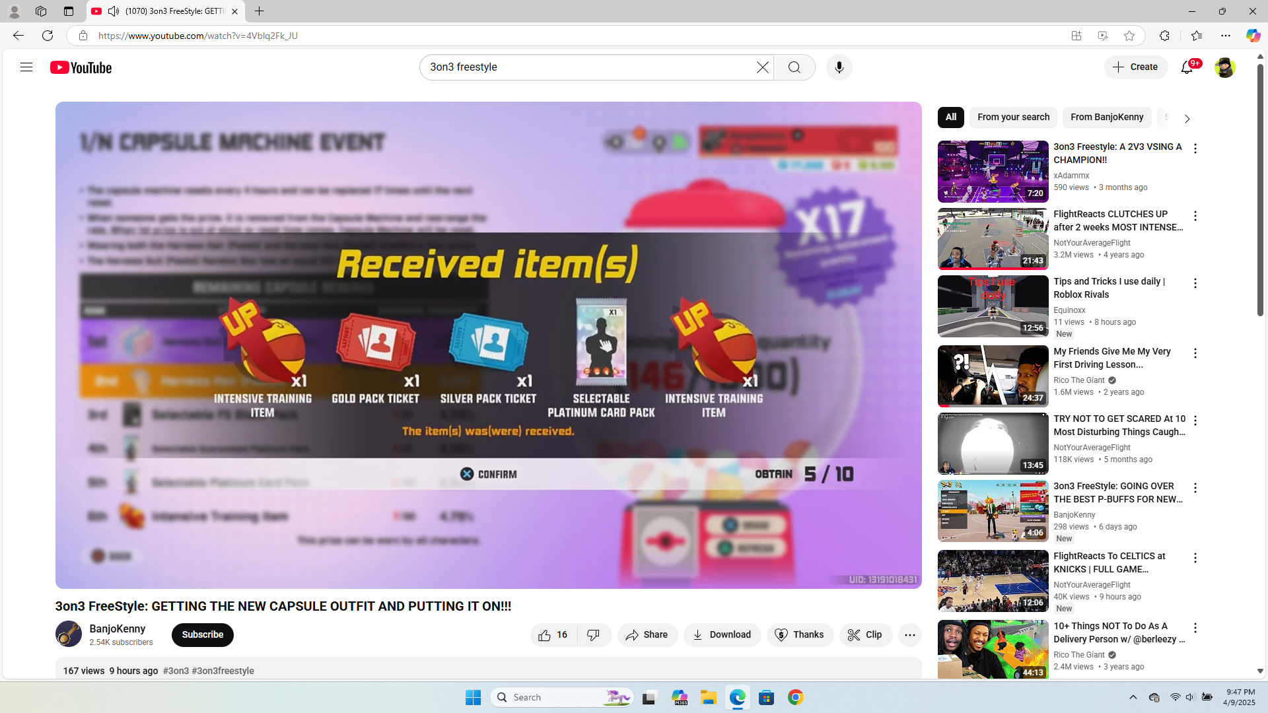Start voice search with the microphone
This screenshot has height=713, width=1268.
pos(839,67)
